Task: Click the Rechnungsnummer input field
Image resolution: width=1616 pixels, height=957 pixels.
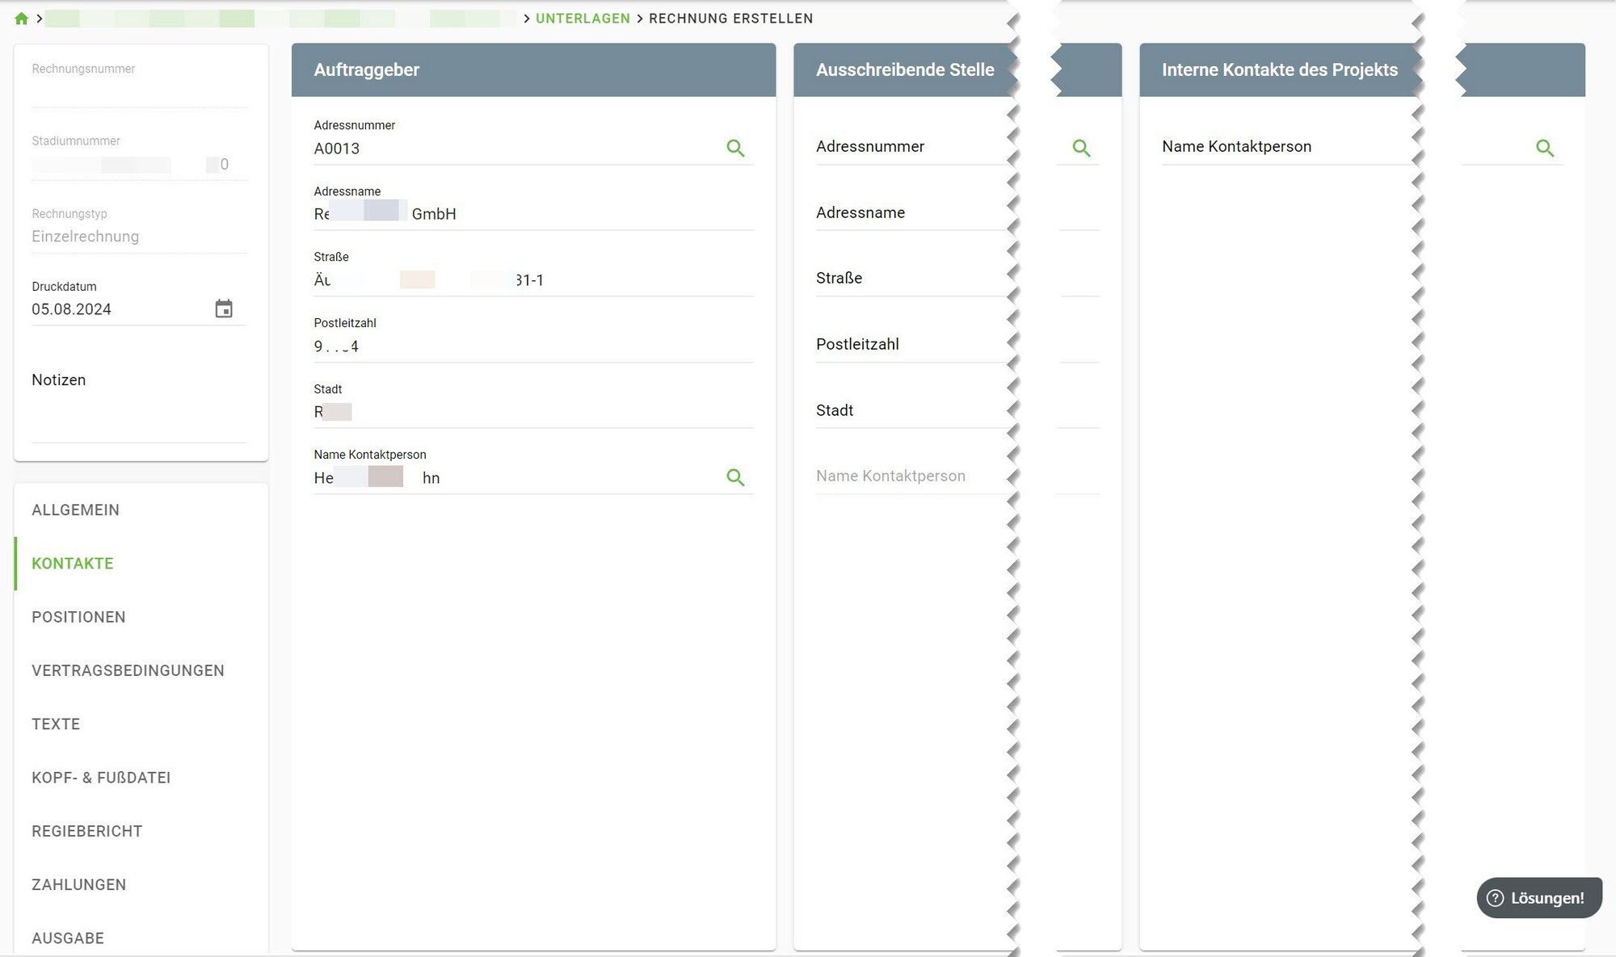Action: [x=139, y=91]
